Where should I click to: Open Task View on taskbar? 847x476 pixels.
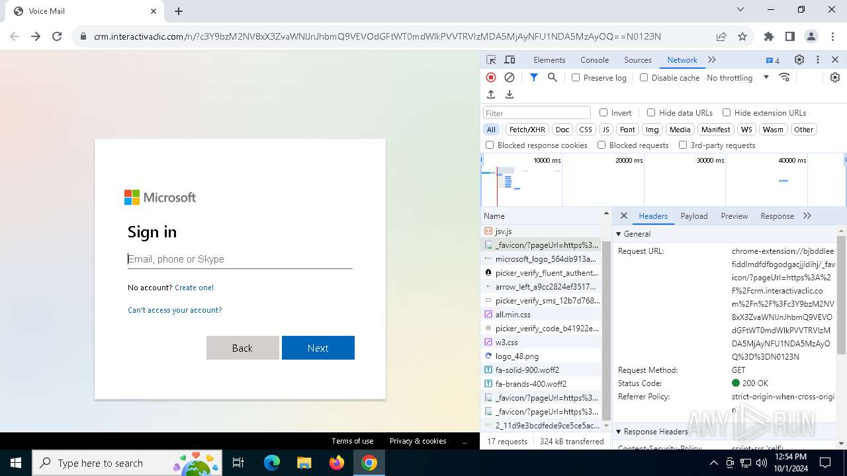coord(238,463)
